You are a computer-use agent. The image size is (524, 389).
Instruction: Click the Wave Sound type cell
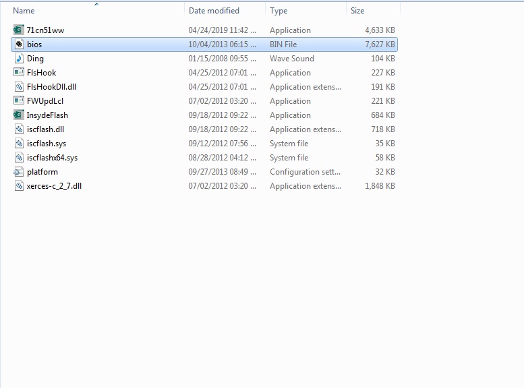pos(292,59)
